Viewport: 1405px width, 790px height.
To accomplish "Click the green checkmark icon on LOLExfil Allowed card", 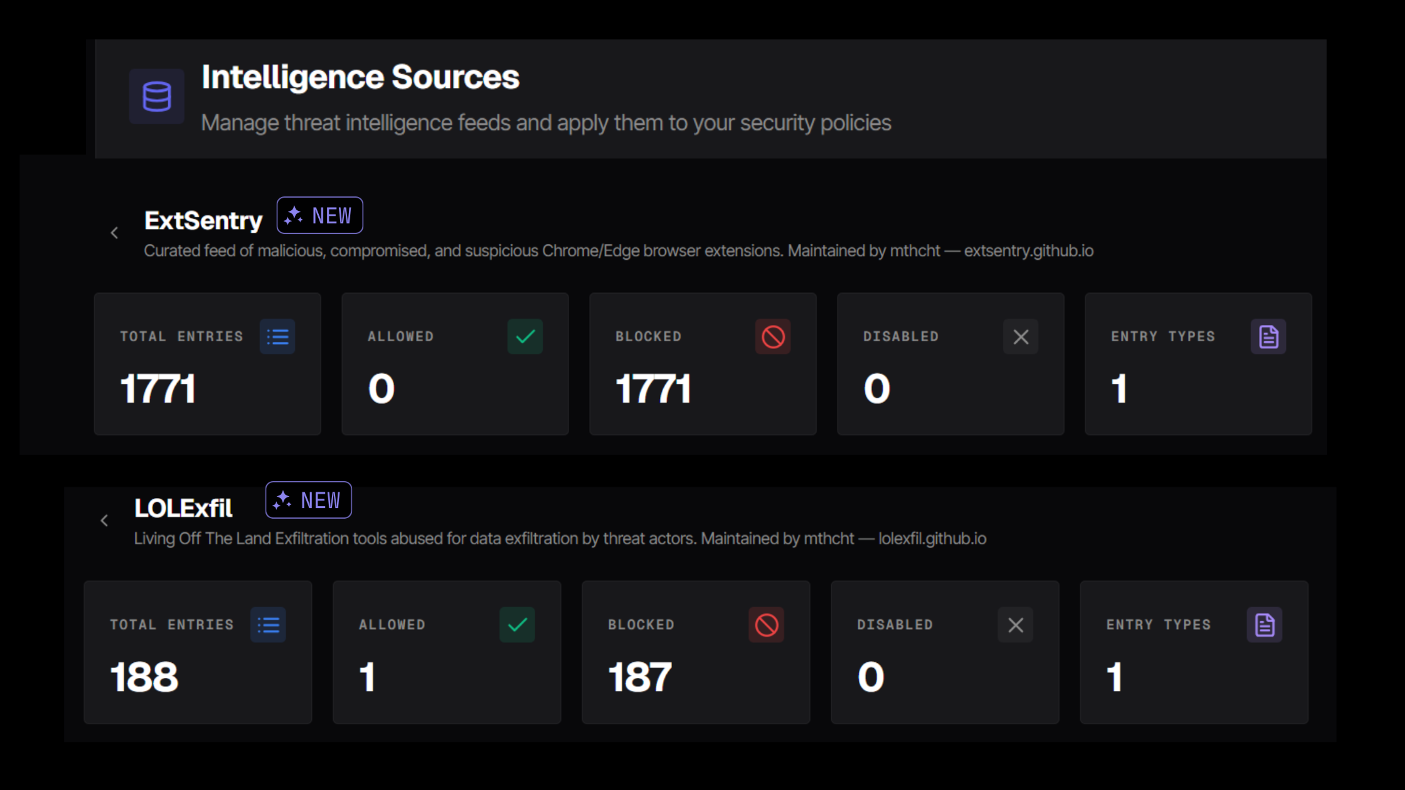I will [517, 624].
